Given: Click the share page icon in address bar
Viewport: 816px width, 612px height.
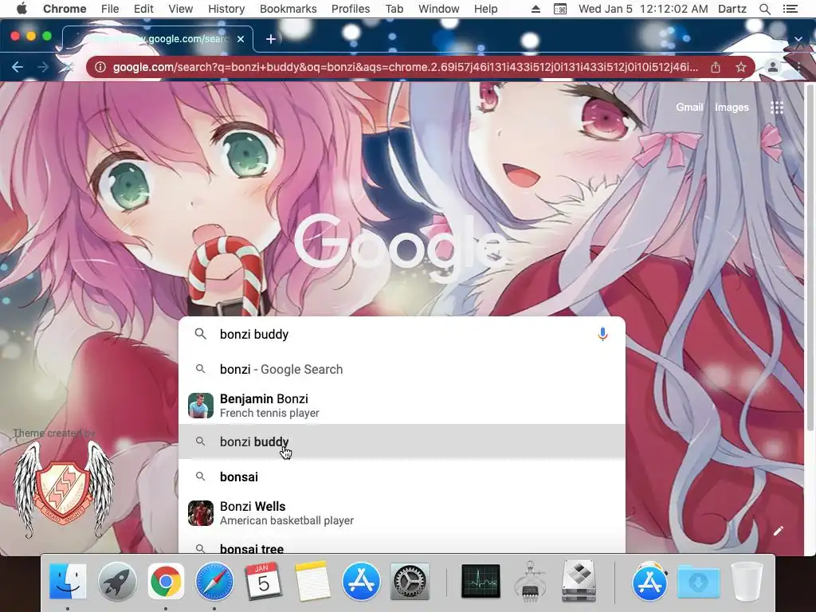Looking at the screenshot, I should tap(716, 67).
